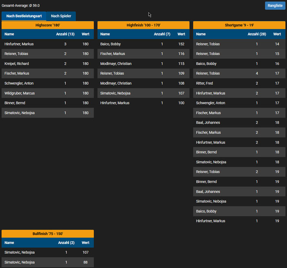This screenshot has height=268, width=287.
Task: Click Name column in Shortgame table
Action: tap(201, 34)
